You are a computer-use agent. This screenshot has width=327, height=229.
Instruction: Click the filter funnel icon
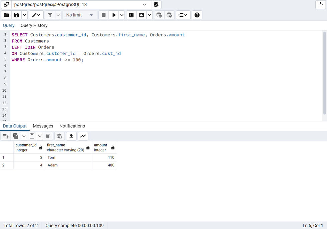click(x=50, y=15)
